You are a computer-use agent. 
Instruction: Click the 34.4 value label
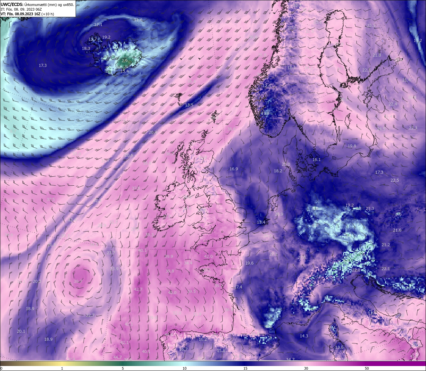pyautogui.click(x=188, y=263)
